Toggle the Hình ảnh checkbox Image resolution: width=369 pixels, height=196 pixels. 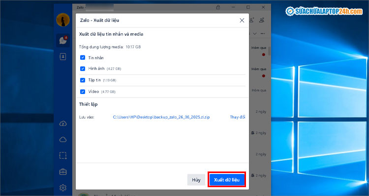pos(83,69)
